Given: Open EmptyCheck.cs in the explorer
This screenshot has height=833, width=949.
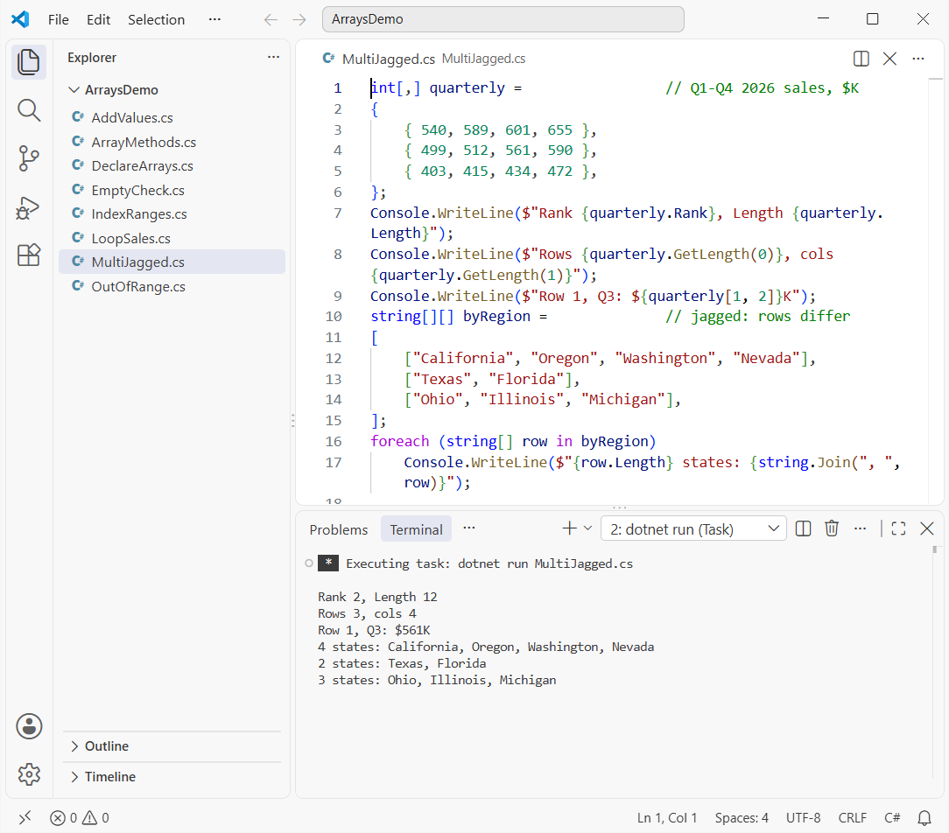Looking at the screenshot, I should (x=172, y=190).
